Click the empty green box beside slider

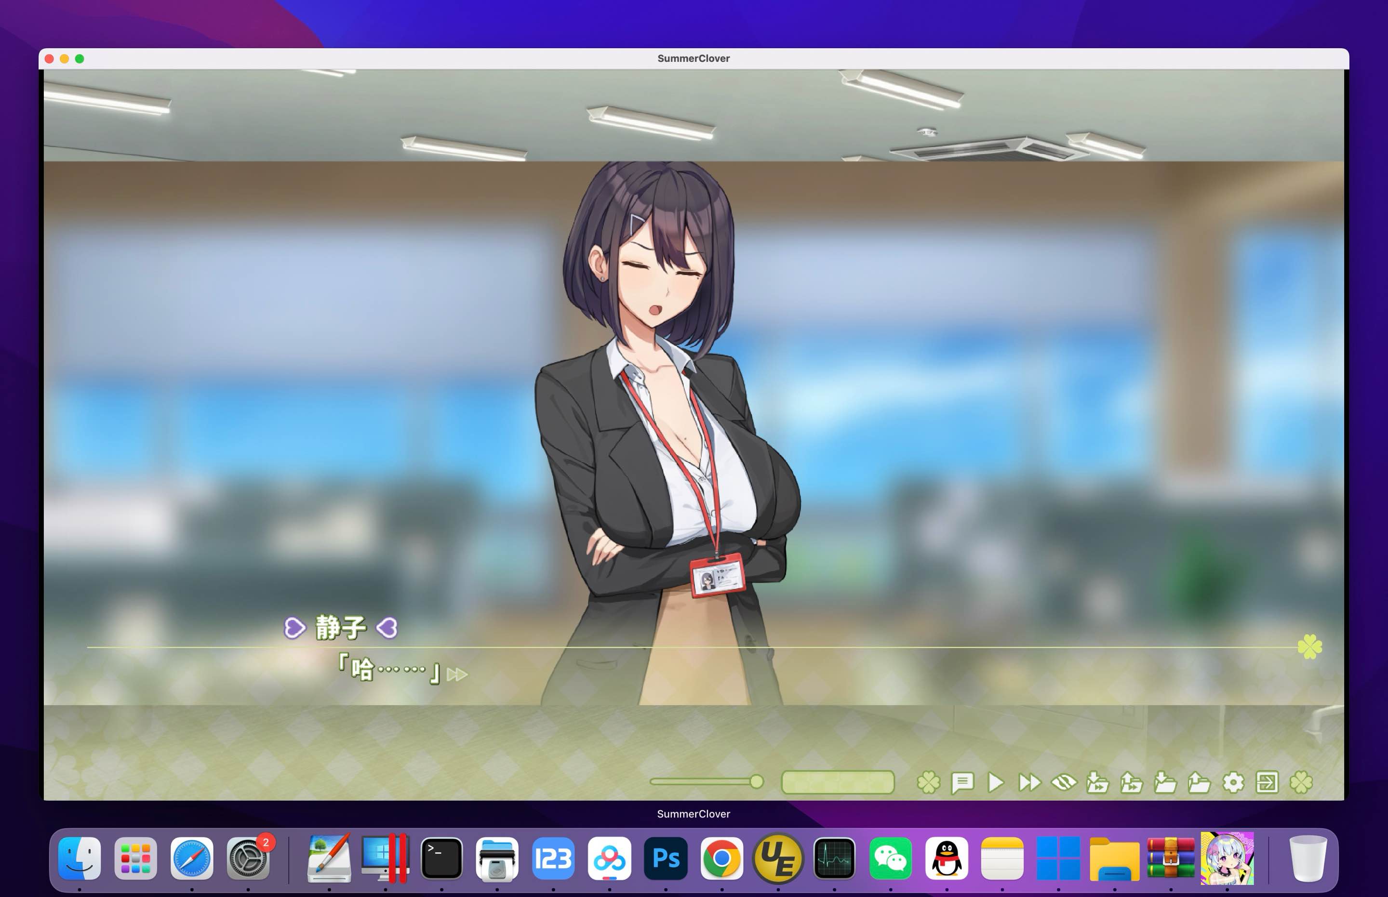point(837,782)
